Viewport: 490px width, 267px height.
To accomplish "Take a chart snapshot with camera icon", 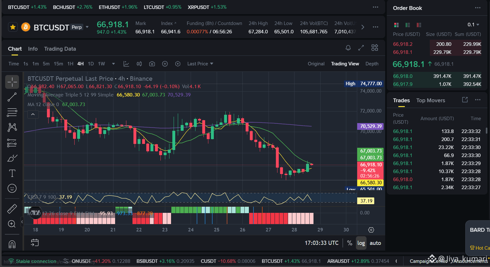I will click(152, 64).
